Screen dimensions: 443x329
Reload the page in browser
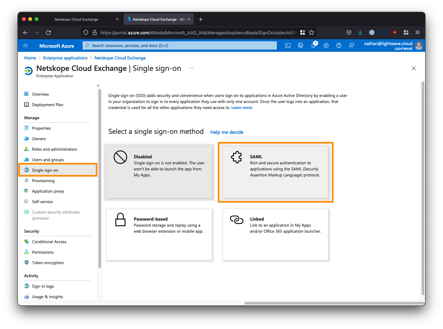click(x=48, y=32)
